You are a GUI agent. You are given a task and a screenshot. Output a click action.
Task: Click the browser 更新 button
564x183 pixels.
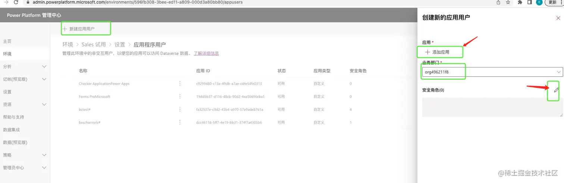[x=554, y=2]
